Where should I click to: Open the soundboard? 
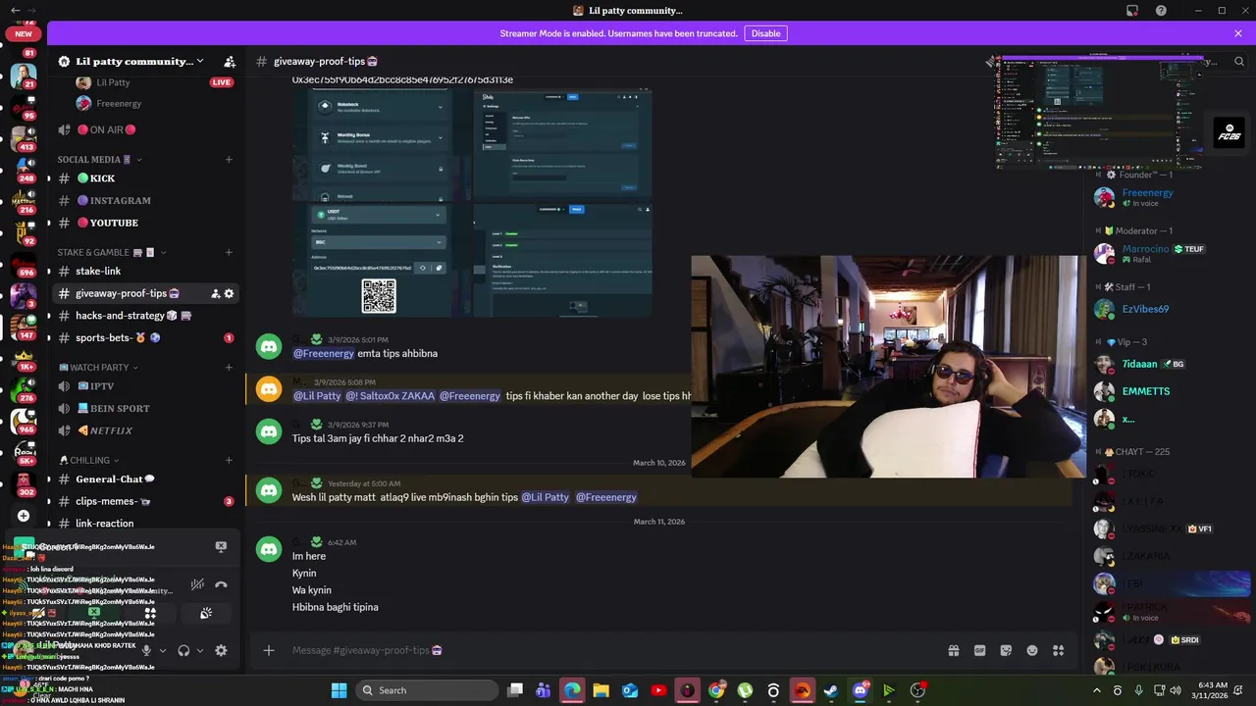[x=206, y=613]
